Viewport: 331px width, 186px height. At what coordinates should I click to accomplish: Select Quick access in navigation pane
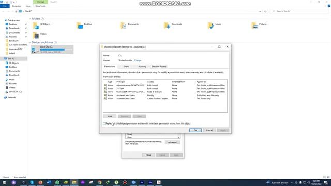(x=13, y=20)
